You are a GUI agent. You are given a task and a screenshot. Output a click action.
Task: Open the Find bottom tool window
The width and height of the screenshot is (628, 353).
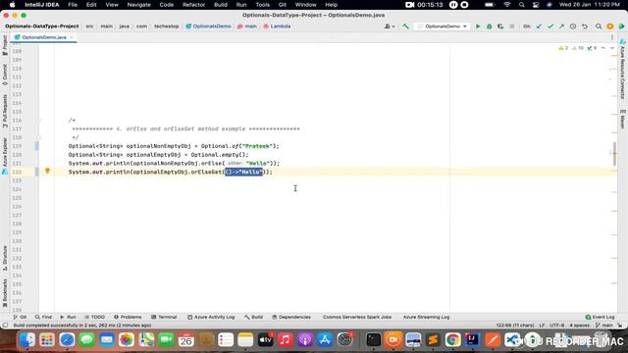pyautogui.click(x=43, y=317)
